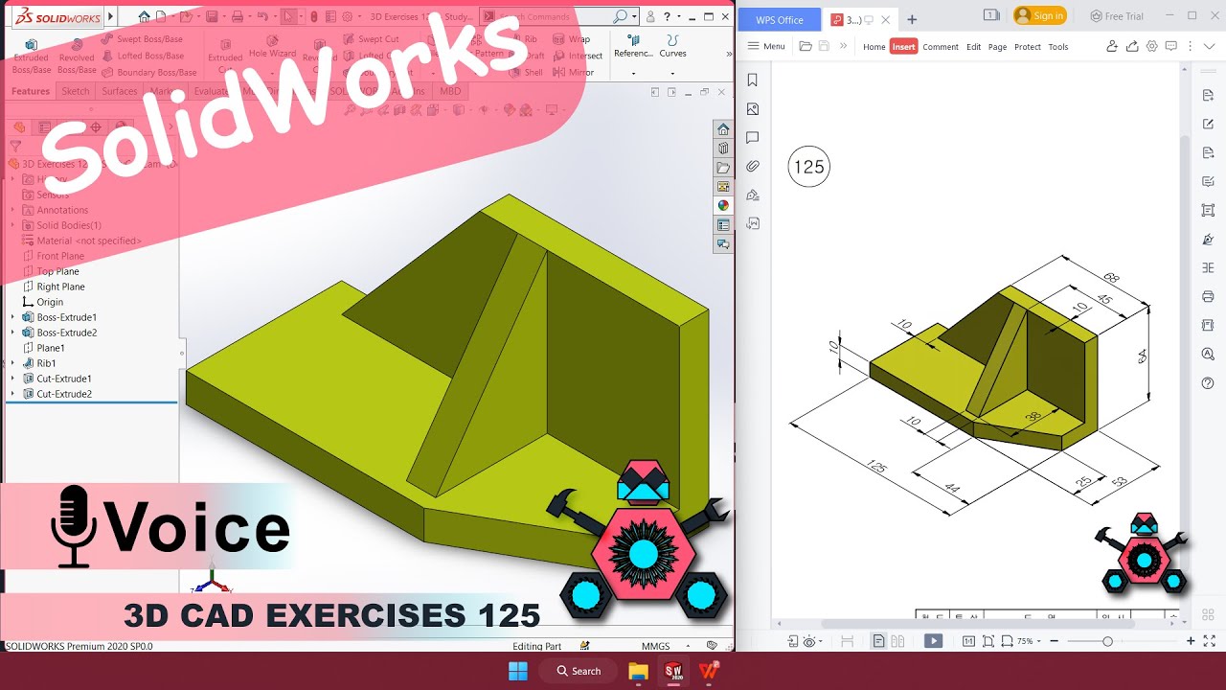Toggle two-page view in WPS status bar
This screenshot has width=1226, height=690.
[x=897, y=641]
